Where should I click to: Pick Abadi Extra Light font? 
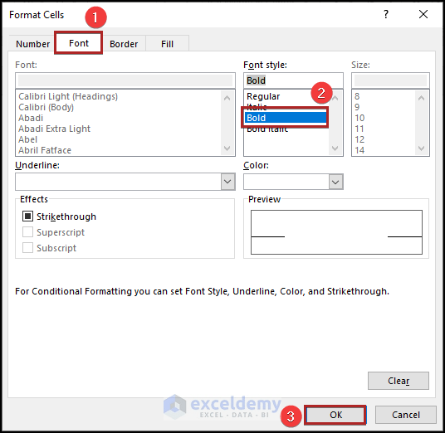pyautogui.click(x=54, y=129)
